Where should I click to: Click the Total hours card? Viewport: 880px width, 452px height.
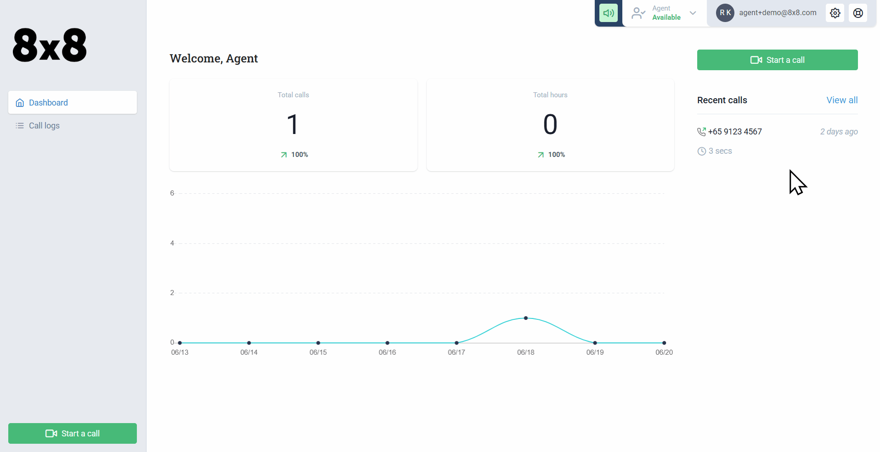[x=550, y=125]
